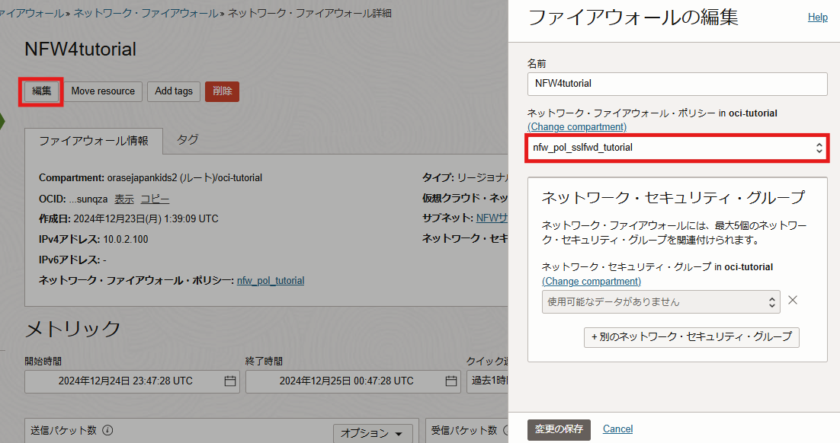Switch to the タグ tab
The image size is (840, 443).
click(x=188, y=140)
